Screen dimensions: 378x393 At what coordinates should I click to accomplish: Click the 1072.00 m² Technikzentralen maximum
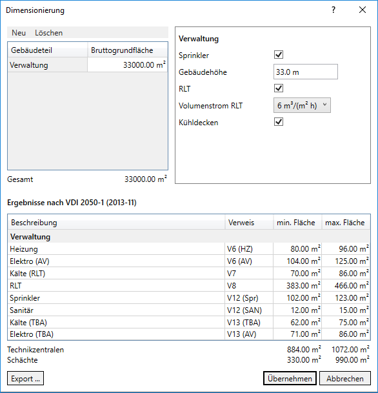pyautogui.click(x=350, y=349)
